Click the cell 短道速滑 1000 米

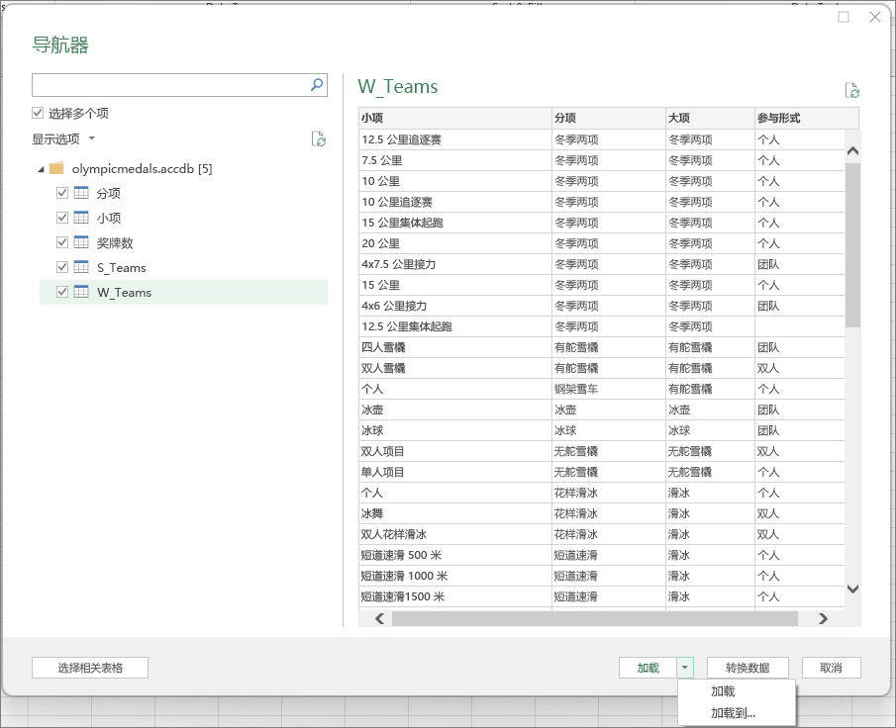pyautogui.click(x=454, y=576)
